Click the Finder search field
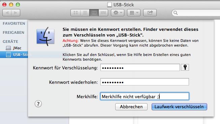The image size is (220, 124). coord(196,13)
